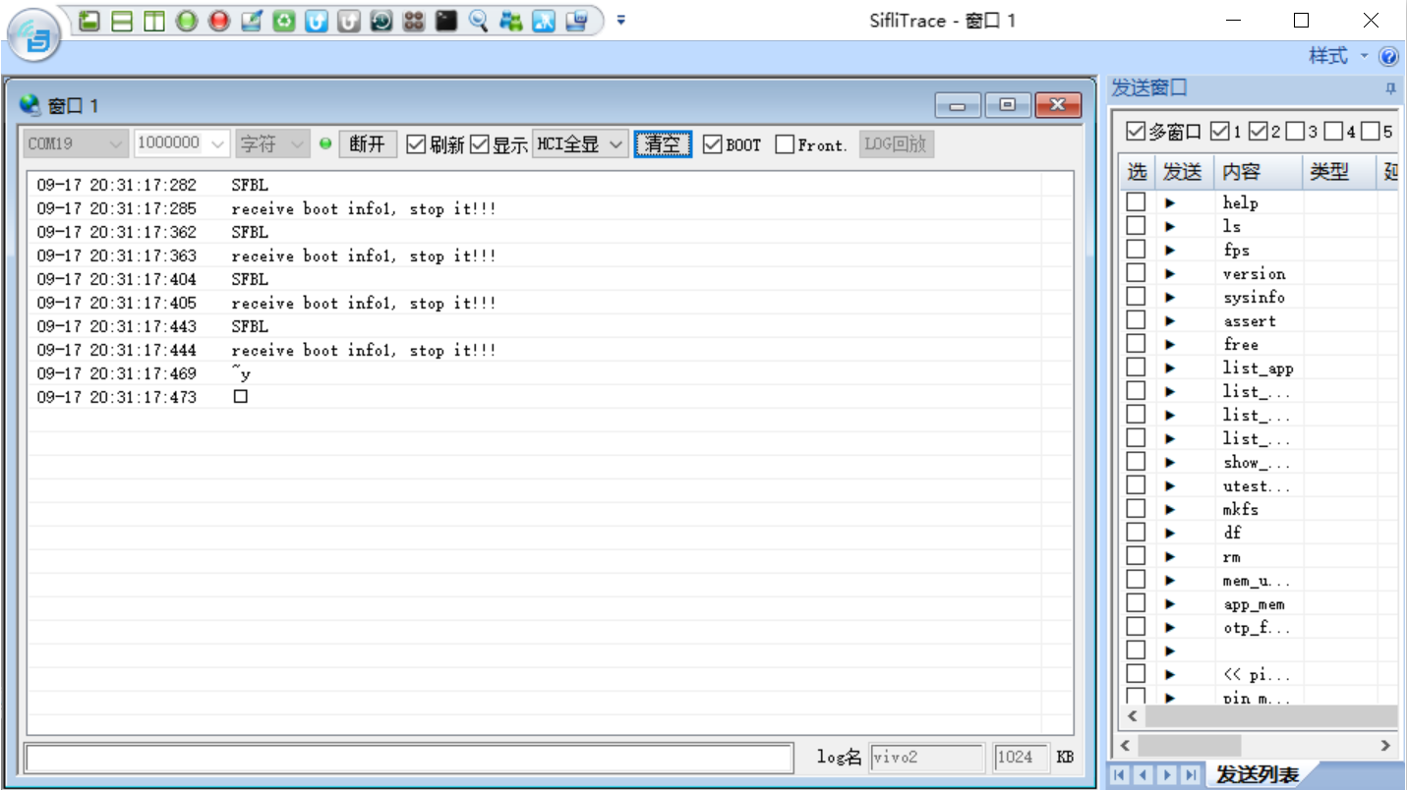1407x790 pixels.
Task: Toggle the 多窗口 multi-window checkbox
Action: [1136, 132]
